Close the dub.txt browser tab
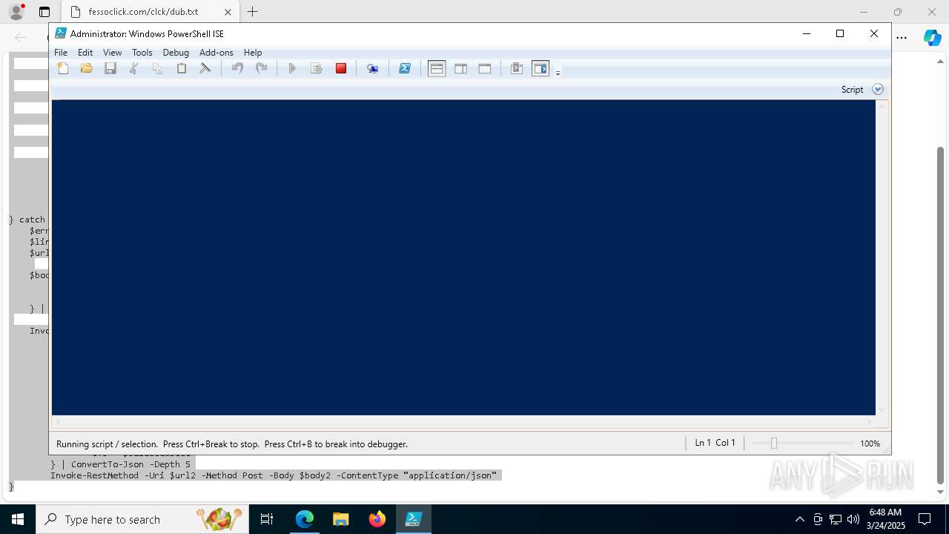Viewport: 949px width, 534px height. [x=228, y=12]
